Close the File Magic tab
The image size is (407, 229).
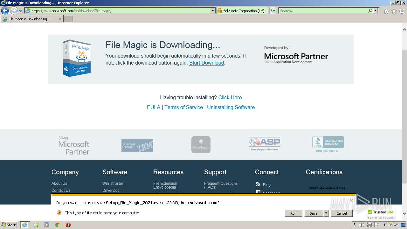click(x=59, y=19)
